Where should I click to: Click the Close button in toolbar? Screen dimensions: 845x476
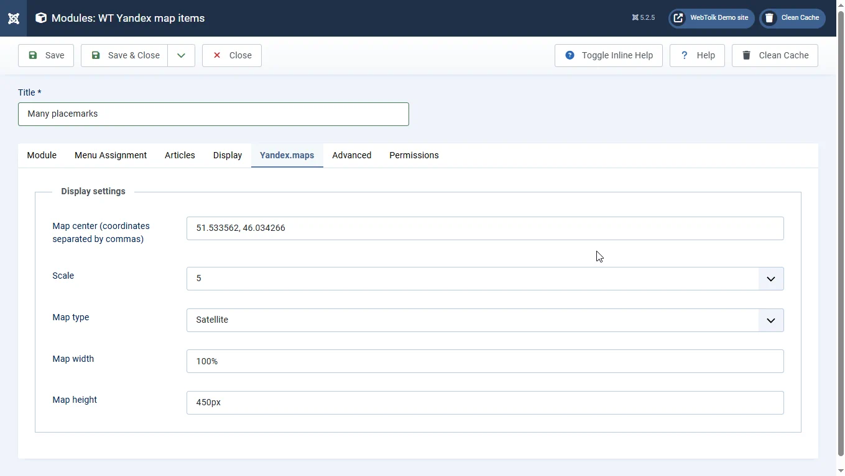(232, 55)
